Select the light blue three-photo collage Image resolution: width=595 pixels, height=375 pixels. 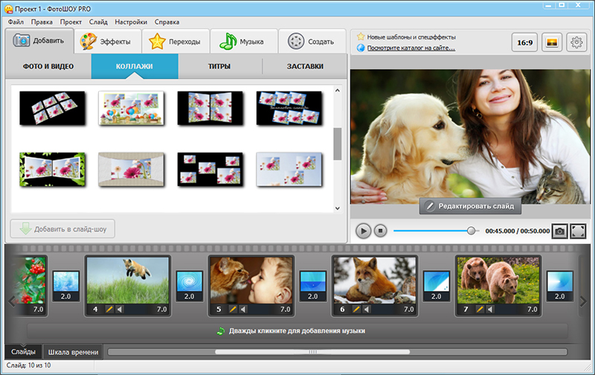tap(289, 170)
